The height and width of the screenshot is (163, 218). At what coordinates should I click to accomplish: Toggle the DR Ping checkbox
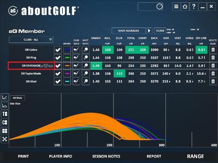pos(58,58)
